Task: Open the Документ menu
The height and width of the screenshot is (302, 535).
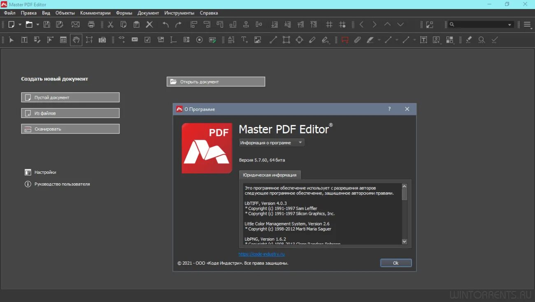Action: click(x=148, y=13)
